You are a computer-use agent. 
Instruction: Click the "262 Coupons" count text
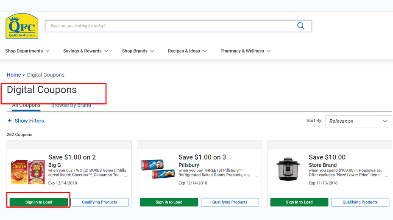click(x=20, y=135)
